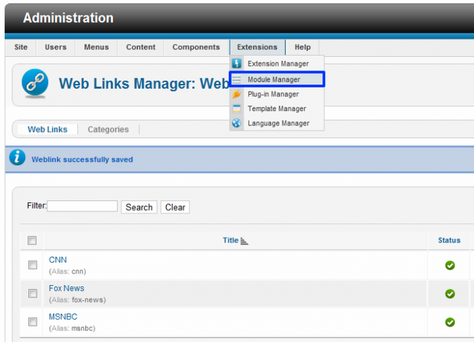The width and height of the screenshot is (474, 342).
Task: Click the Administration header title
Action: click(68, 18)
